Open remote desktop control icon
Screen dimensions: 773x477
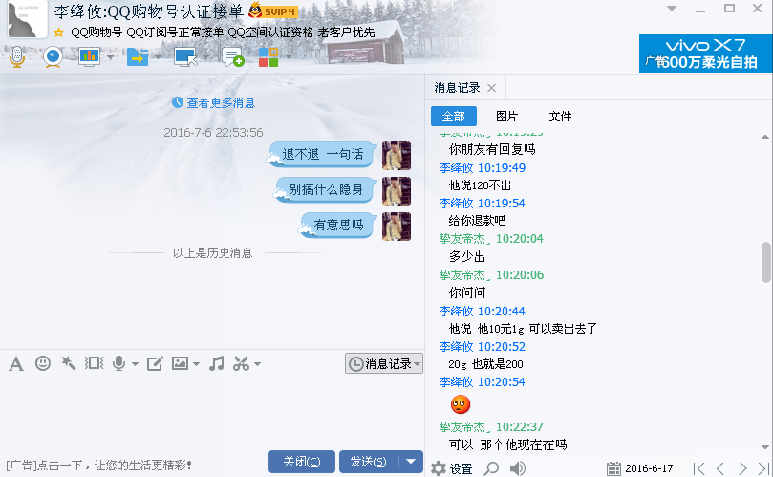tap(185, 56)
